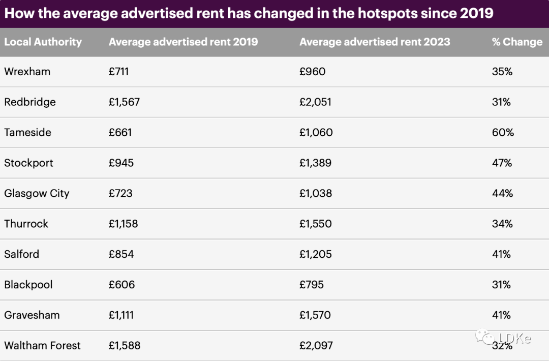
Task: Click the Local Authority column header
Action: point(43,42)
